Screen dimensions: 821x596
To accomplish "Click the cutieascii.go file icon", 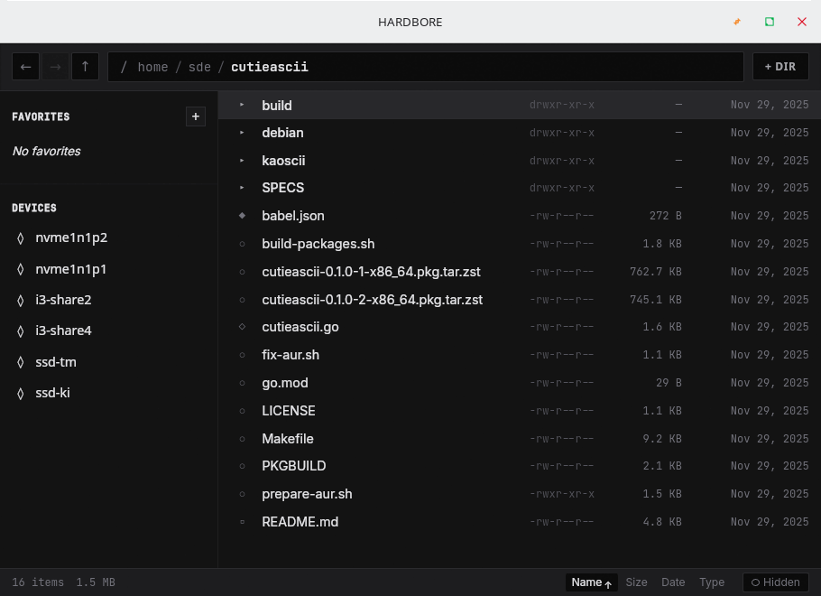I will (x=242, y=327).
